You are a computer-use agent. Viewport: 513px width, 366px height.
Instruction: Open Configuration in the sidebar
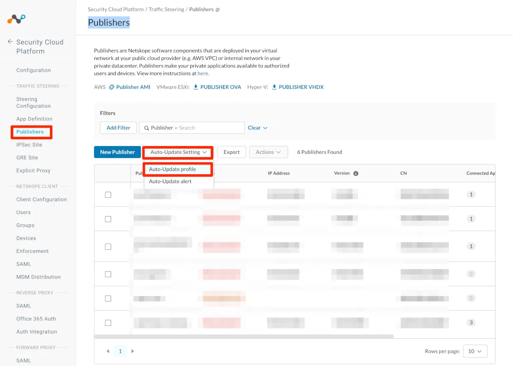click(x=33, y=70)
